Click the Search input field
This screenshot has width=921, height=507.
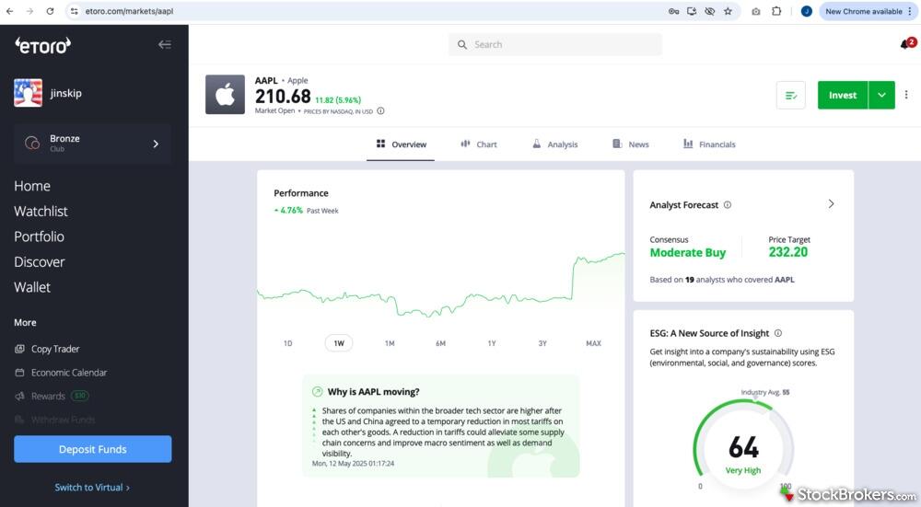coord(555,44)
